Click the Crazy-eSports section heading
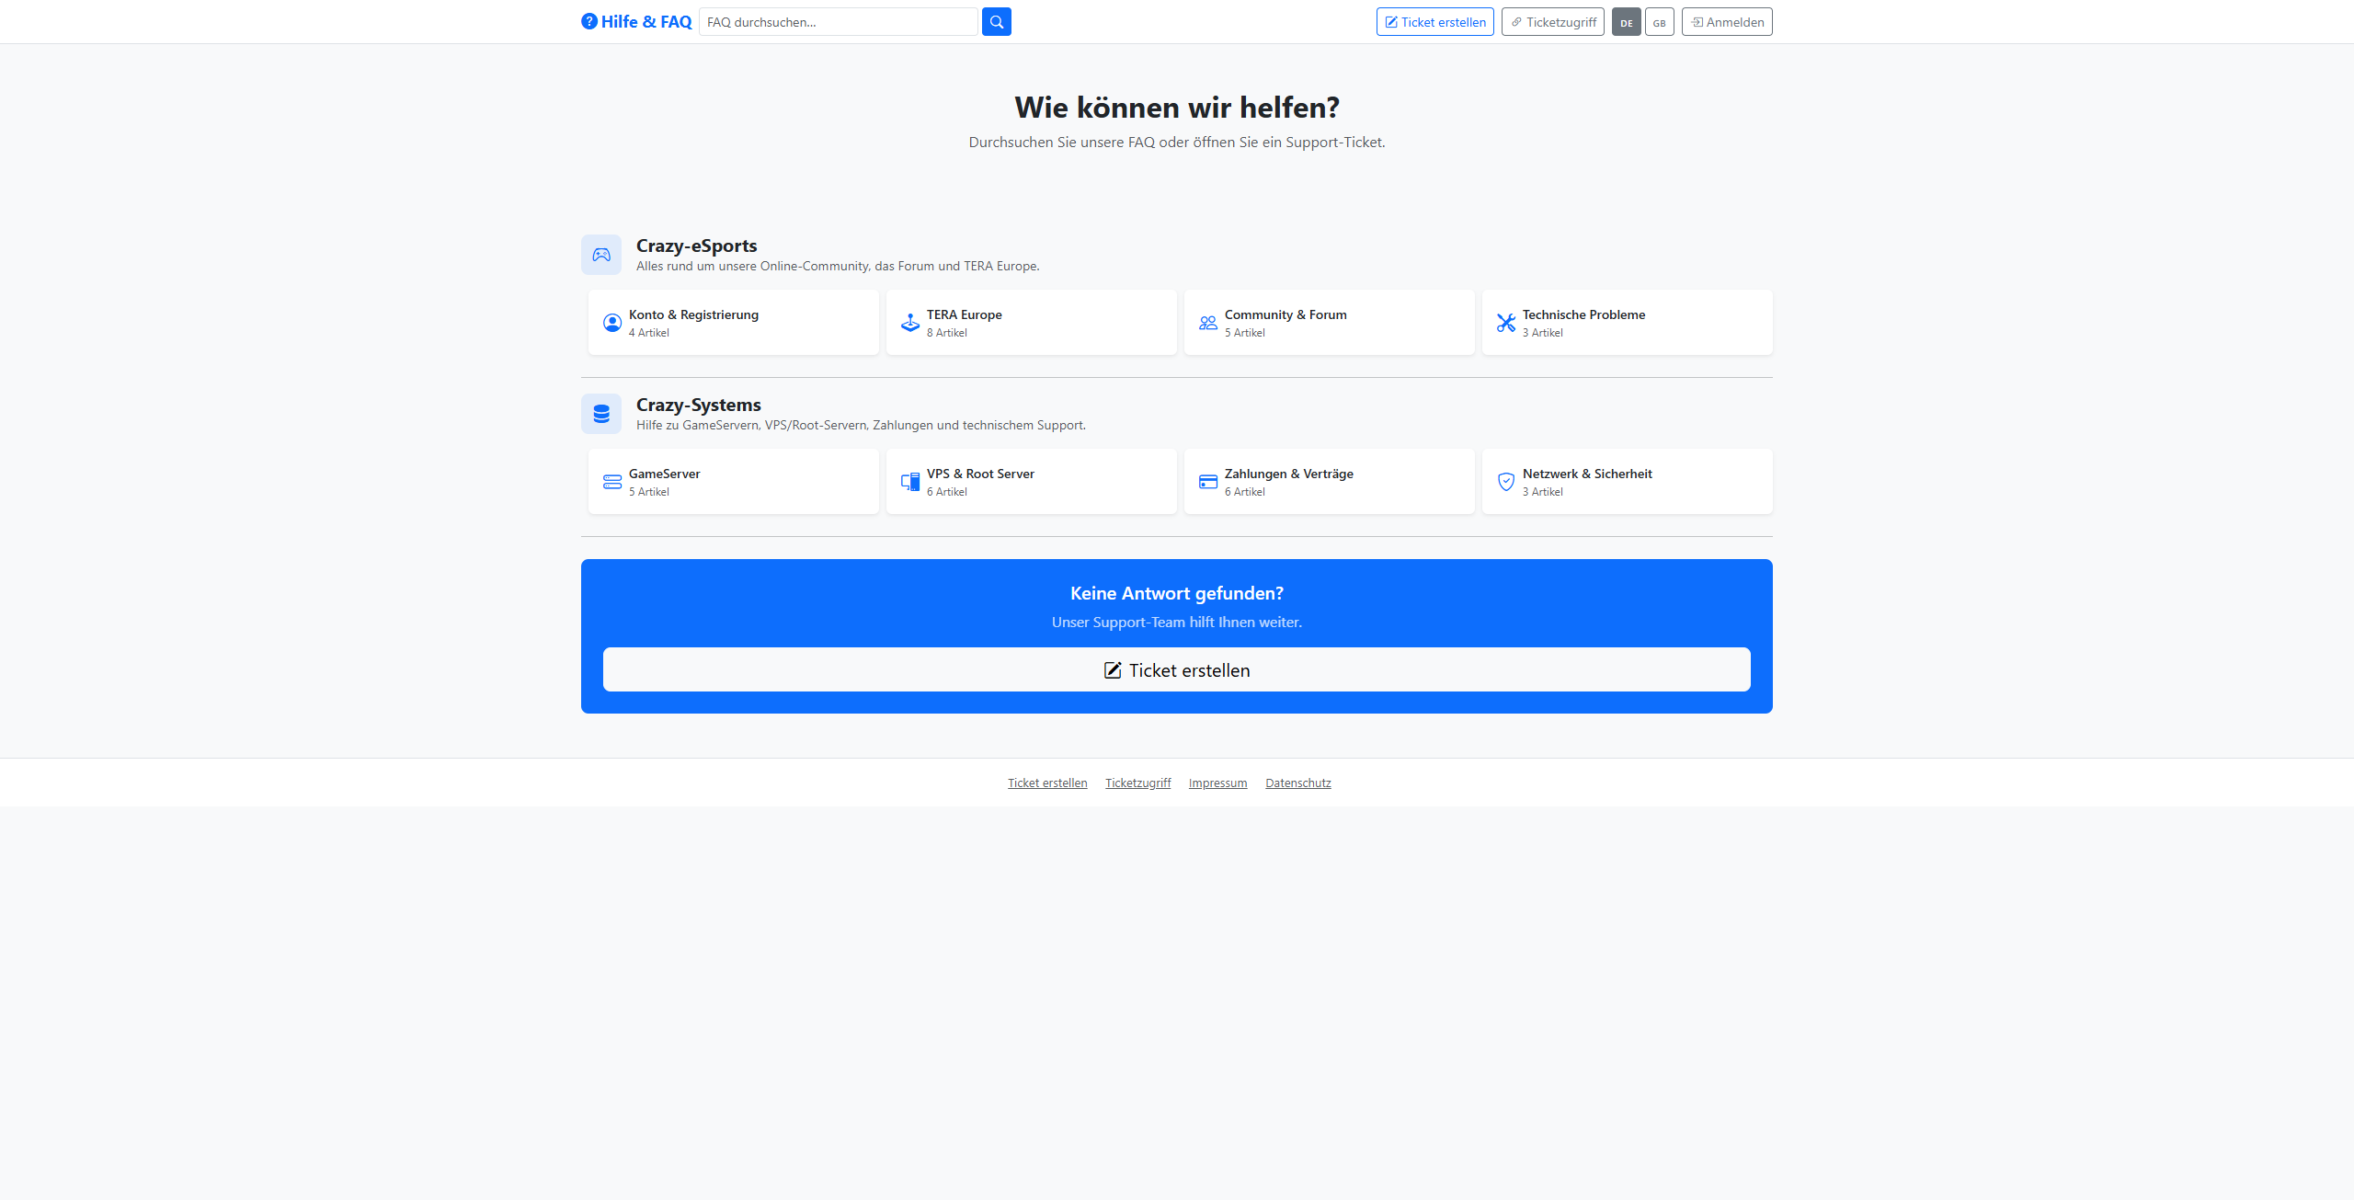Screen dimensions: 2354x1200 pos(697,246)
